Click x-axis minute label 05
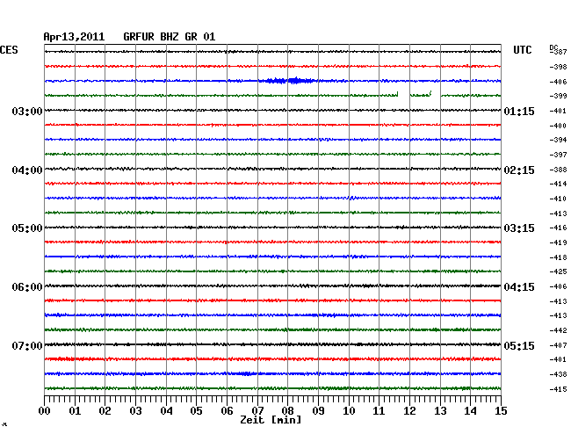The height and width of the screenshot is (434, 571). click(196, 411)
